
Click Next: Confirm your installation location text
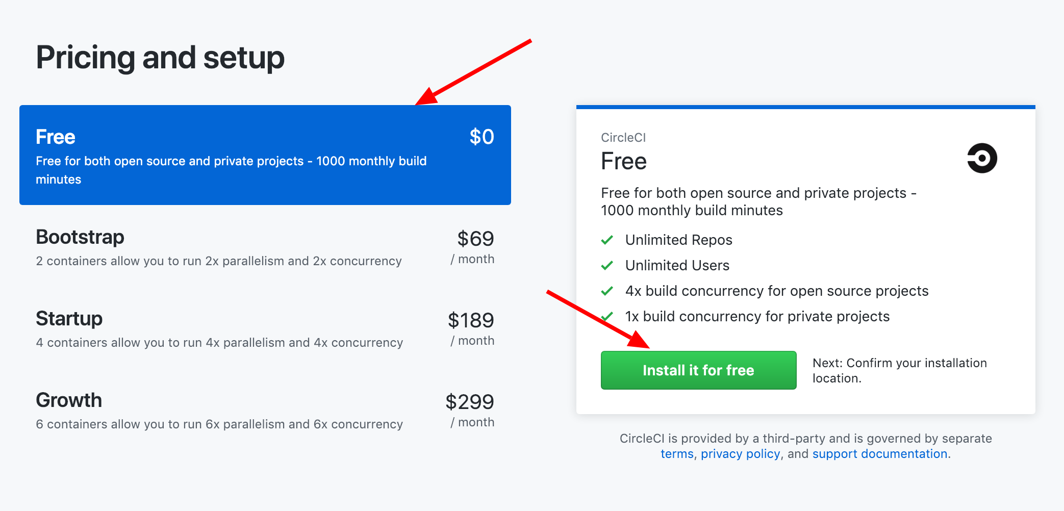coord(900,370)
